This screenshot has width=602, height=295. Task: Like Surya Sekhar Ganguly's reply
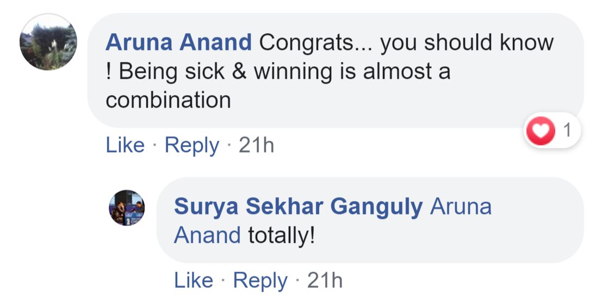tap(194, 280)
